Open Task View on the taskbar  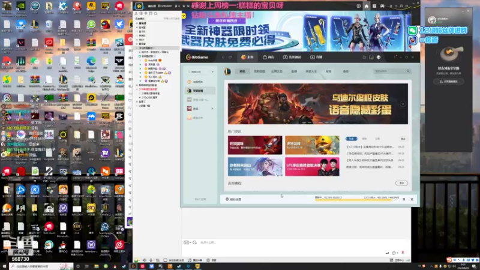(87, 266)
